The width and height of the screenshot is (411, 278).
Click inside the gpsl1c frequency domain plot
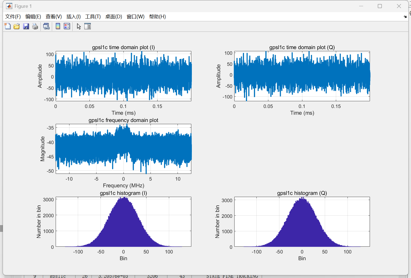123,149
